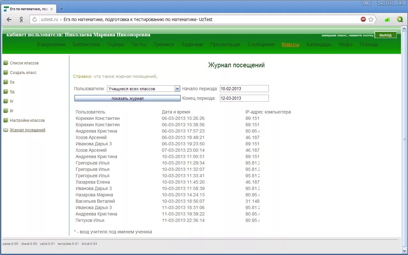Click the Конец периода date field
The height and width of the screenshot is (255, 408).
244,98
